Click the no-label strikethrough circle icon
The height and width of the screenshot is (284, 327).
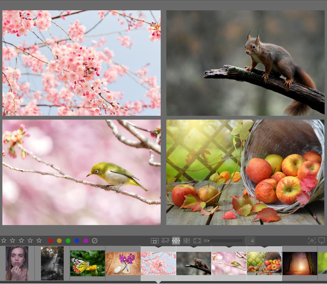click(x=95, y=240)
